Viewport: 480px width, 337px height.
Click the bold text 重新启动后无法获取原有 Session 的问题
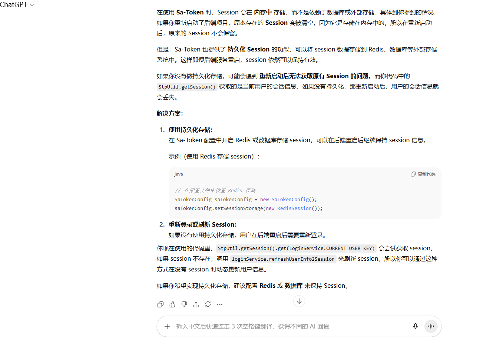click(314, 76)
